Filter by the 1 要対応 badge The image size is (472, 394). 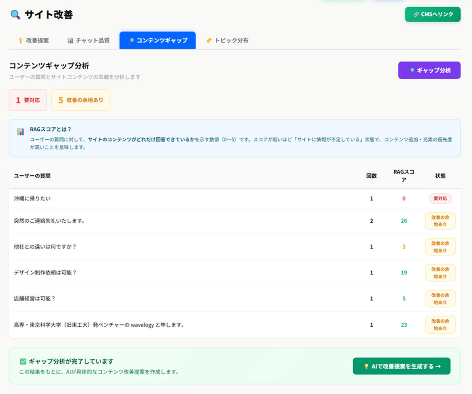pos(28,100)
